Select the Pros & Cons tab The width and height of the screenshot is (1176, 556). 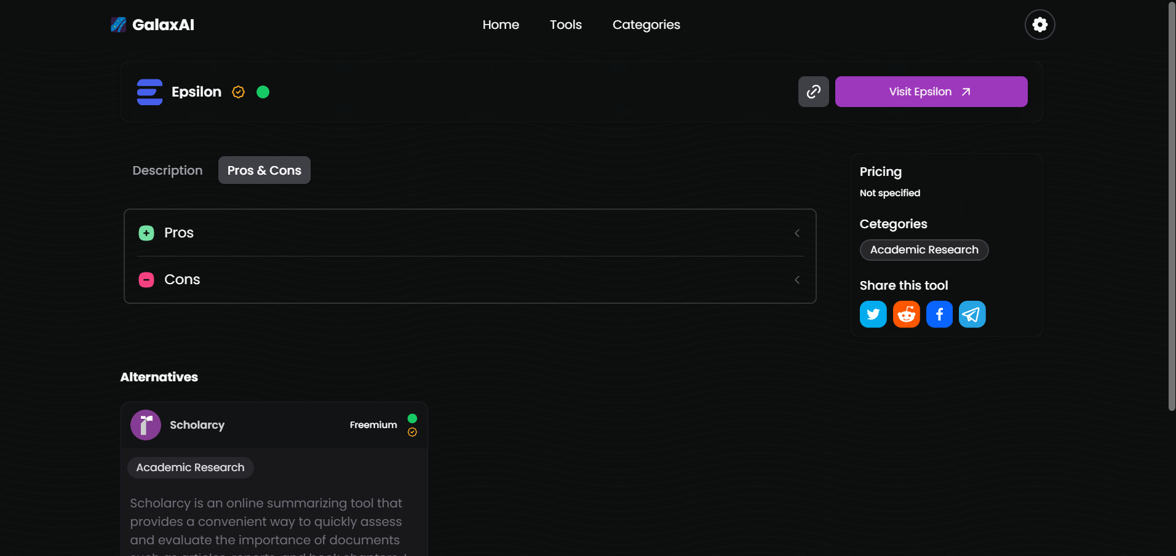point(264,170)
